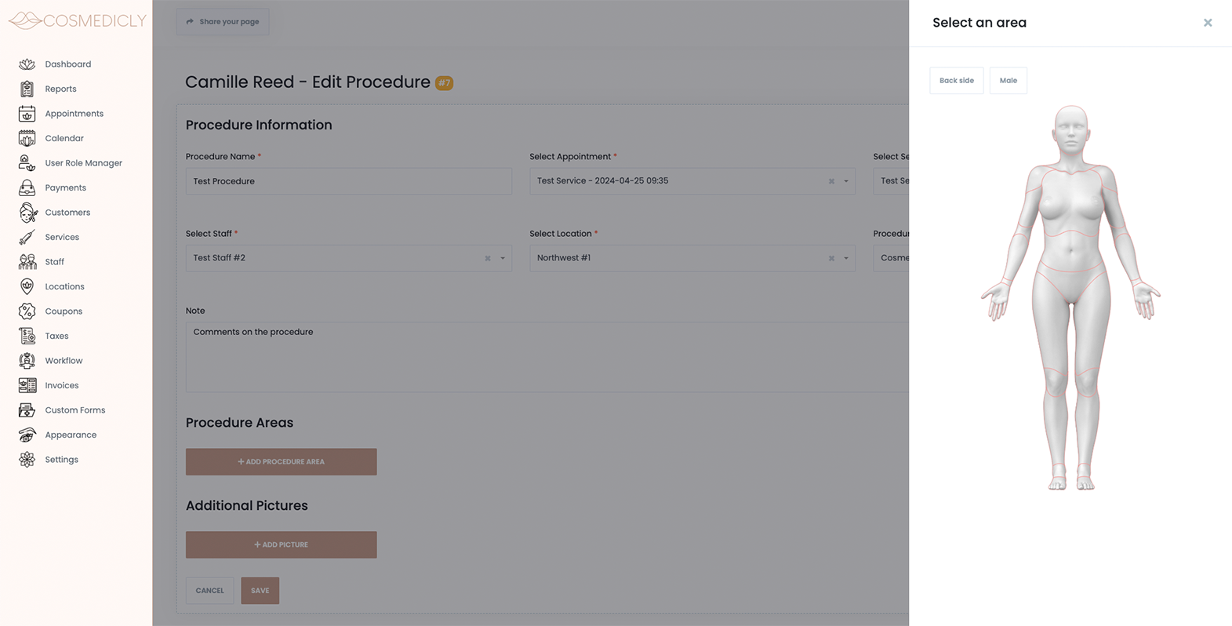Close the Select an area panel
The width and height of the screenshot is (1232, 626).
1208,23
